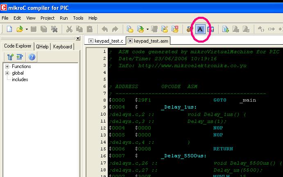Click the Cut scissors icon

69,29
